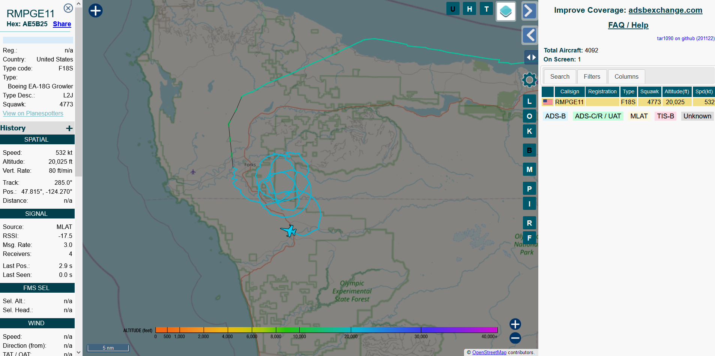The height and width of the screenshot is (356, 715).
Task: Click Boeing EA-18G Growler type text
Action: click(41, 86)
